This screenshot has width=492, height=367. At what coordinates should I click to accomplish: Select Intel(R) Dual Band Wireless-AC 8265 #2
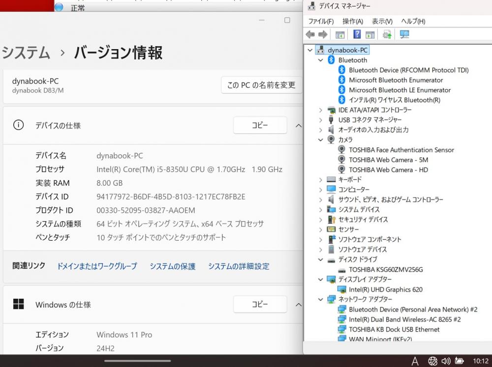tap(405, 320)
